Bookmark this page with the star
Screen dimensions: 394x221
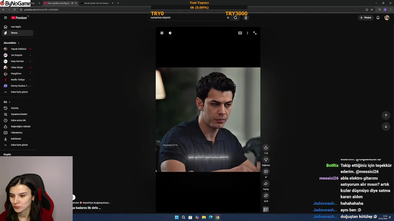click(372, 10)
